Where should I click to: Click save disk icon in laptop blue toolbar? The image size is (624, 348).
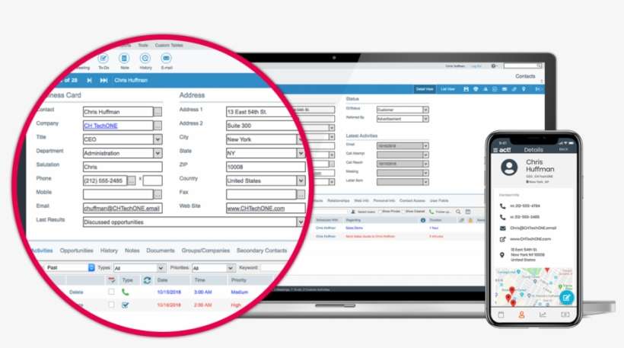pos(466,89)
